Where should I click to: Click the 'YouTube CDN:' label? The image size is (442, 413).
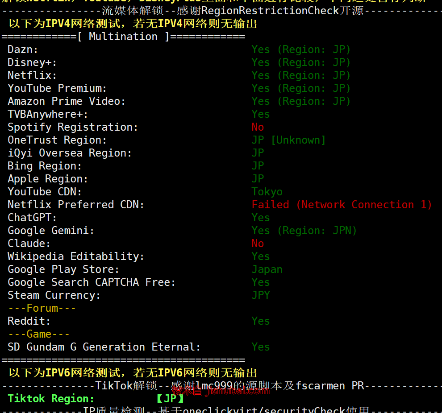(x=45, y=192)
